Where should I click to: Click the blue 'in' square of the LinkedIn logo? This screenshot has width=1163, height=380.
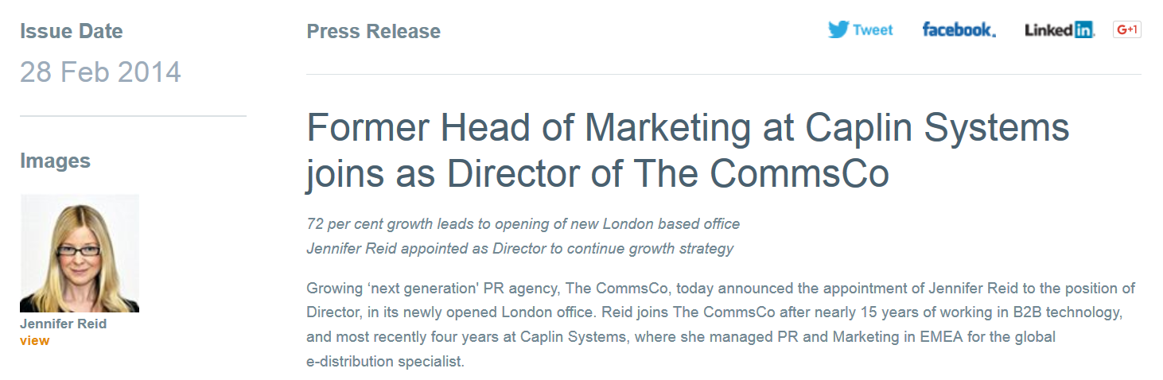pos(1083,30)
